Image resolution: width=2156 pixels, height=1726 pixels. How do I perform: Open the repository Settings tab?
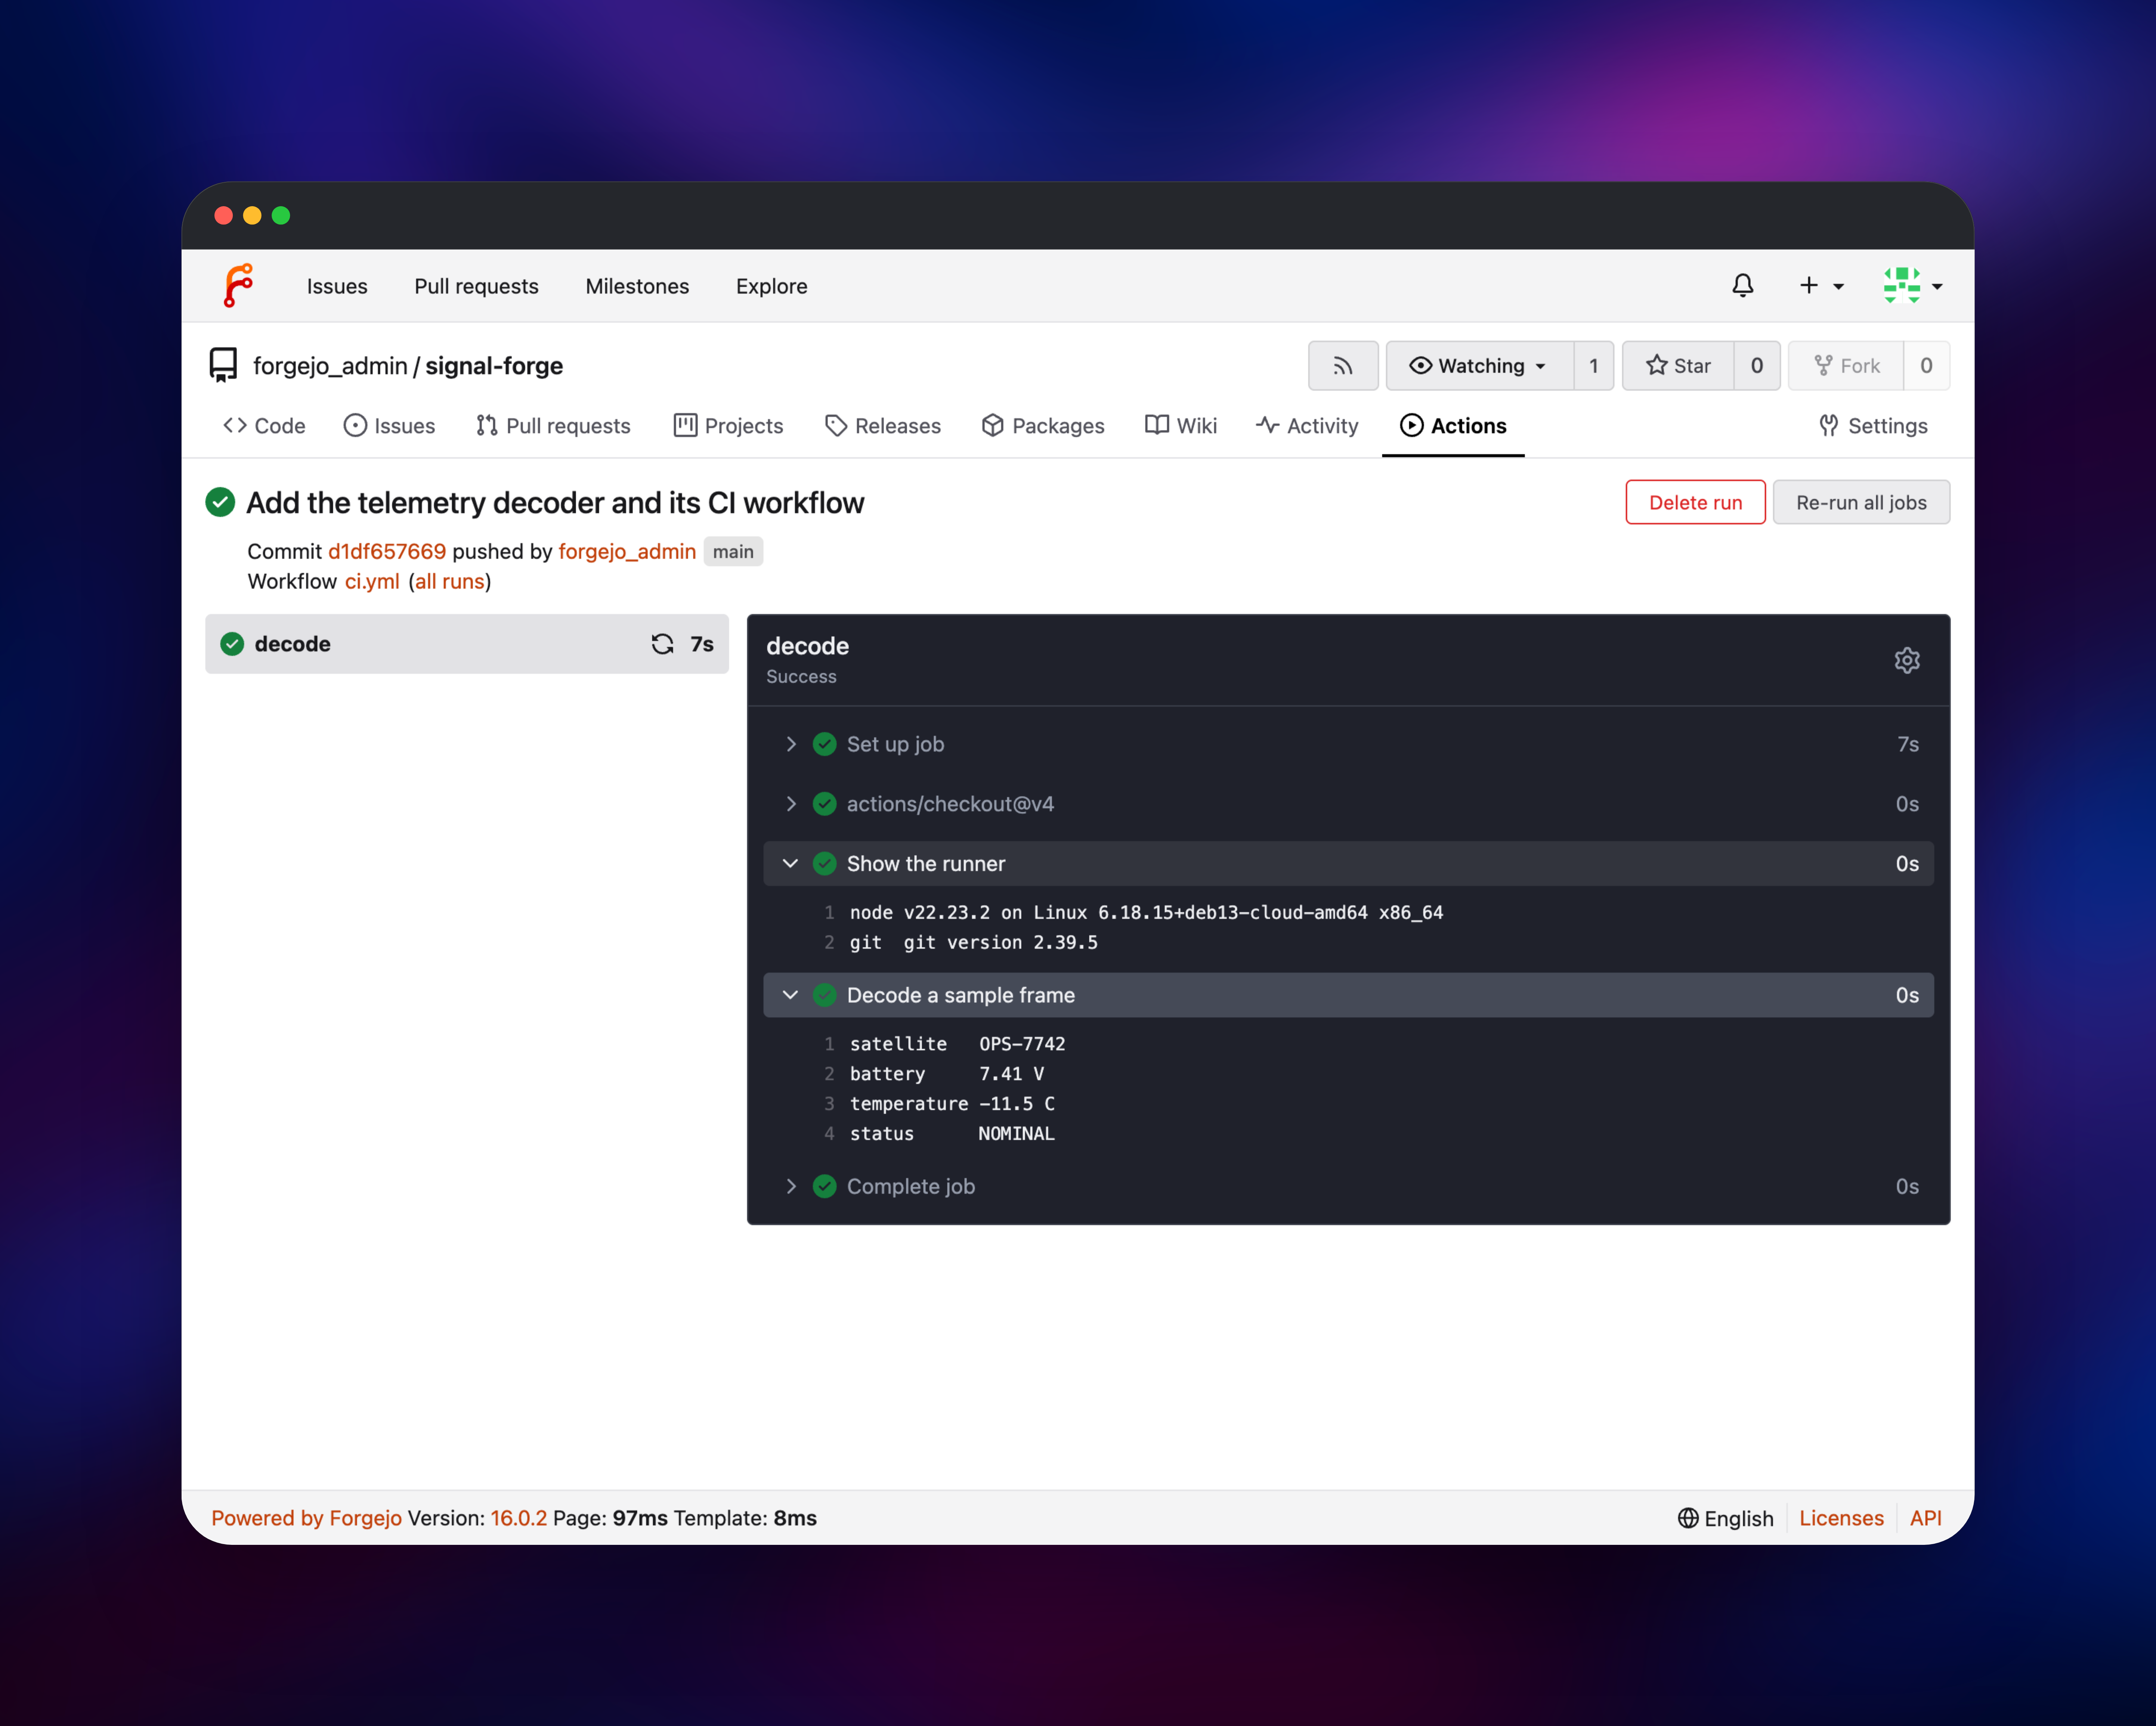tap(1872, 426)
